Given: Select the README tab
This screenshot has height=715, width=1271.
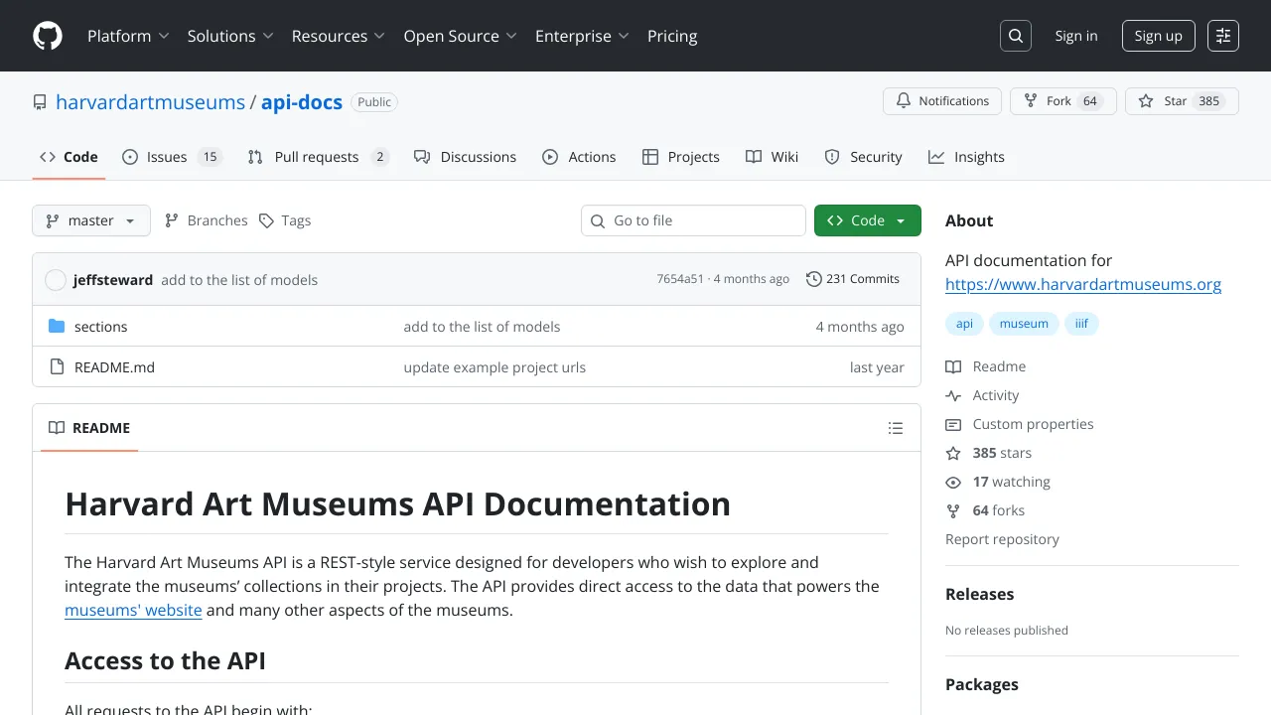Looking at the screenshot, I should [x=89, y=428].
